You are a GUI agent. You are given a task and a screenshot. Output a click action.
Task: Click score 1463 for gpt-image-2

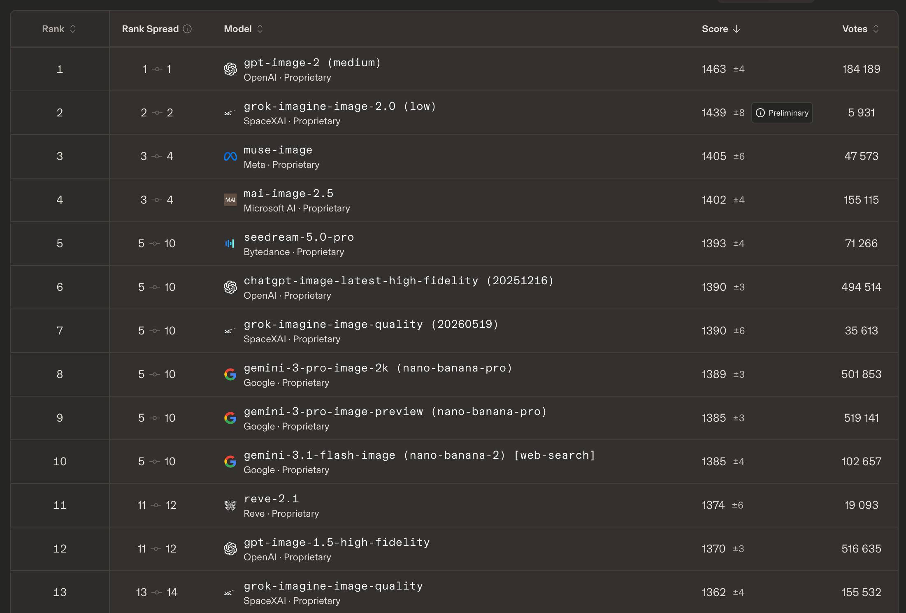pos(714,69)
